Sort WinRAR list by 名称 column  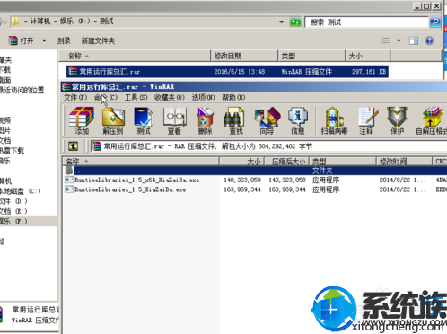tap(141, 162)
